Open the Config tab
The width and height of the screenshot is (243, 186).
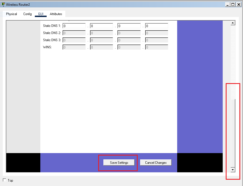click(27, 14)
